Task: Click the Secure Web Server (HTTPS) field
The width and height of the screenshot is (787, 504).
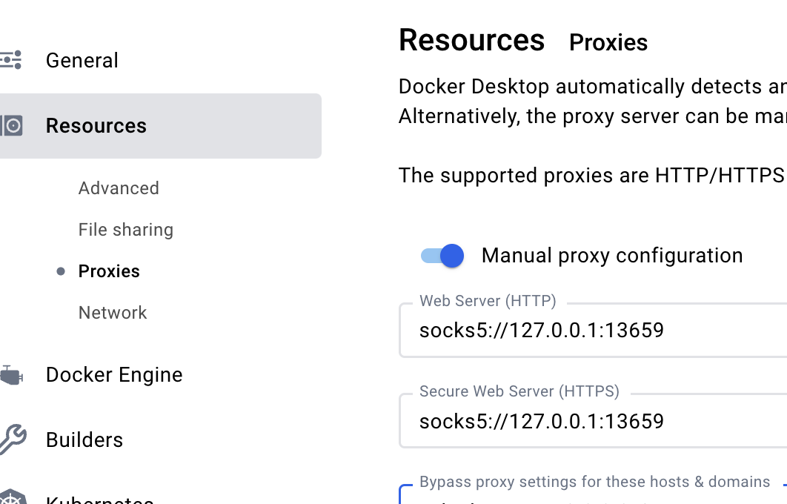Action: coord(593,422)
